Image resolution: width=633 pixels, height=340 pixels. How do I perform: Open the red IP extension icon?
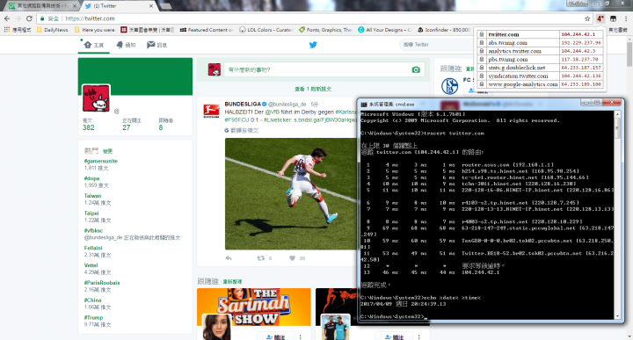(x=600, y=18)
